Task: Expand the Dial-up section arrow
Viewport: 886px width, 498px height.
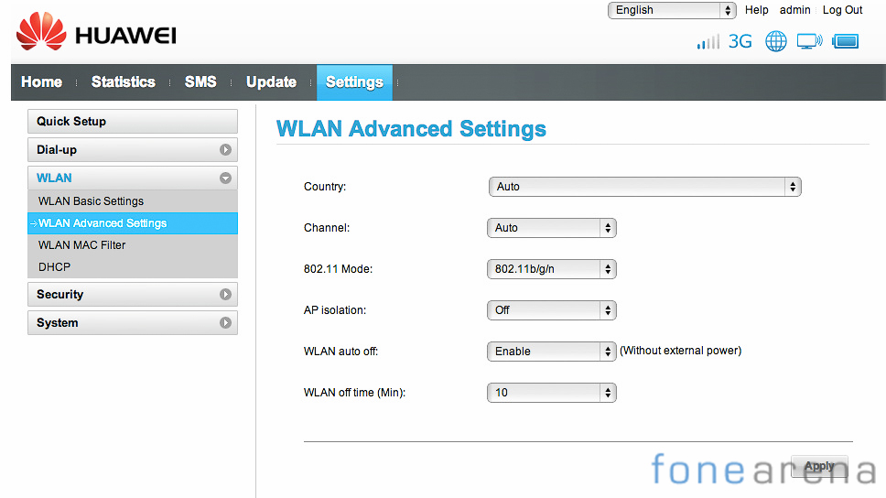Action: pyautogui.click(x=225, y=150)
